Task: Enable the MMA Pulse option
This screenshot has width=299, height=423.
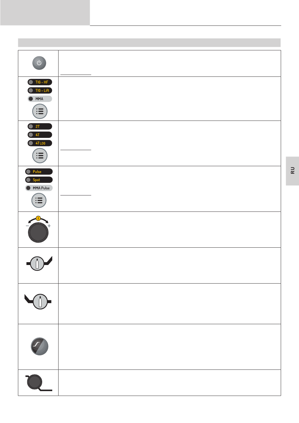Action: pyautogui.click(x=39, y=188)
